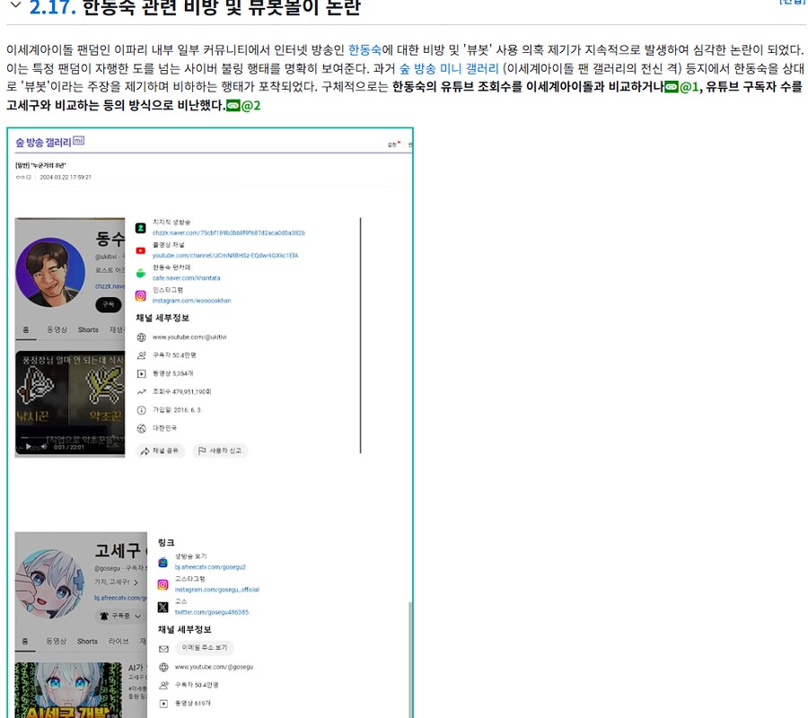Click the post date 2024.03.22 17:59:21
The height and width of the screenshot is (718, 808).
point(66,177)
